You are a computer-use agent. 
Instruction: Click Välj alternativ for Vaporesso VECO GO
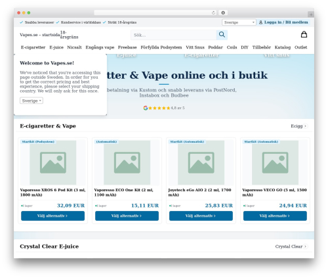[275, 216]
